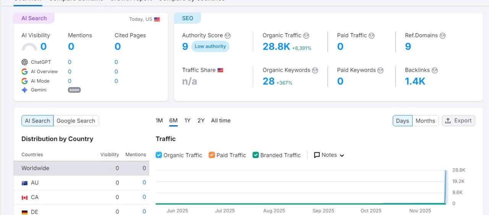Click the info icon beside Organic Traffic
The width and height of the screenshot is (489, 215).
(x=306, y=36)
